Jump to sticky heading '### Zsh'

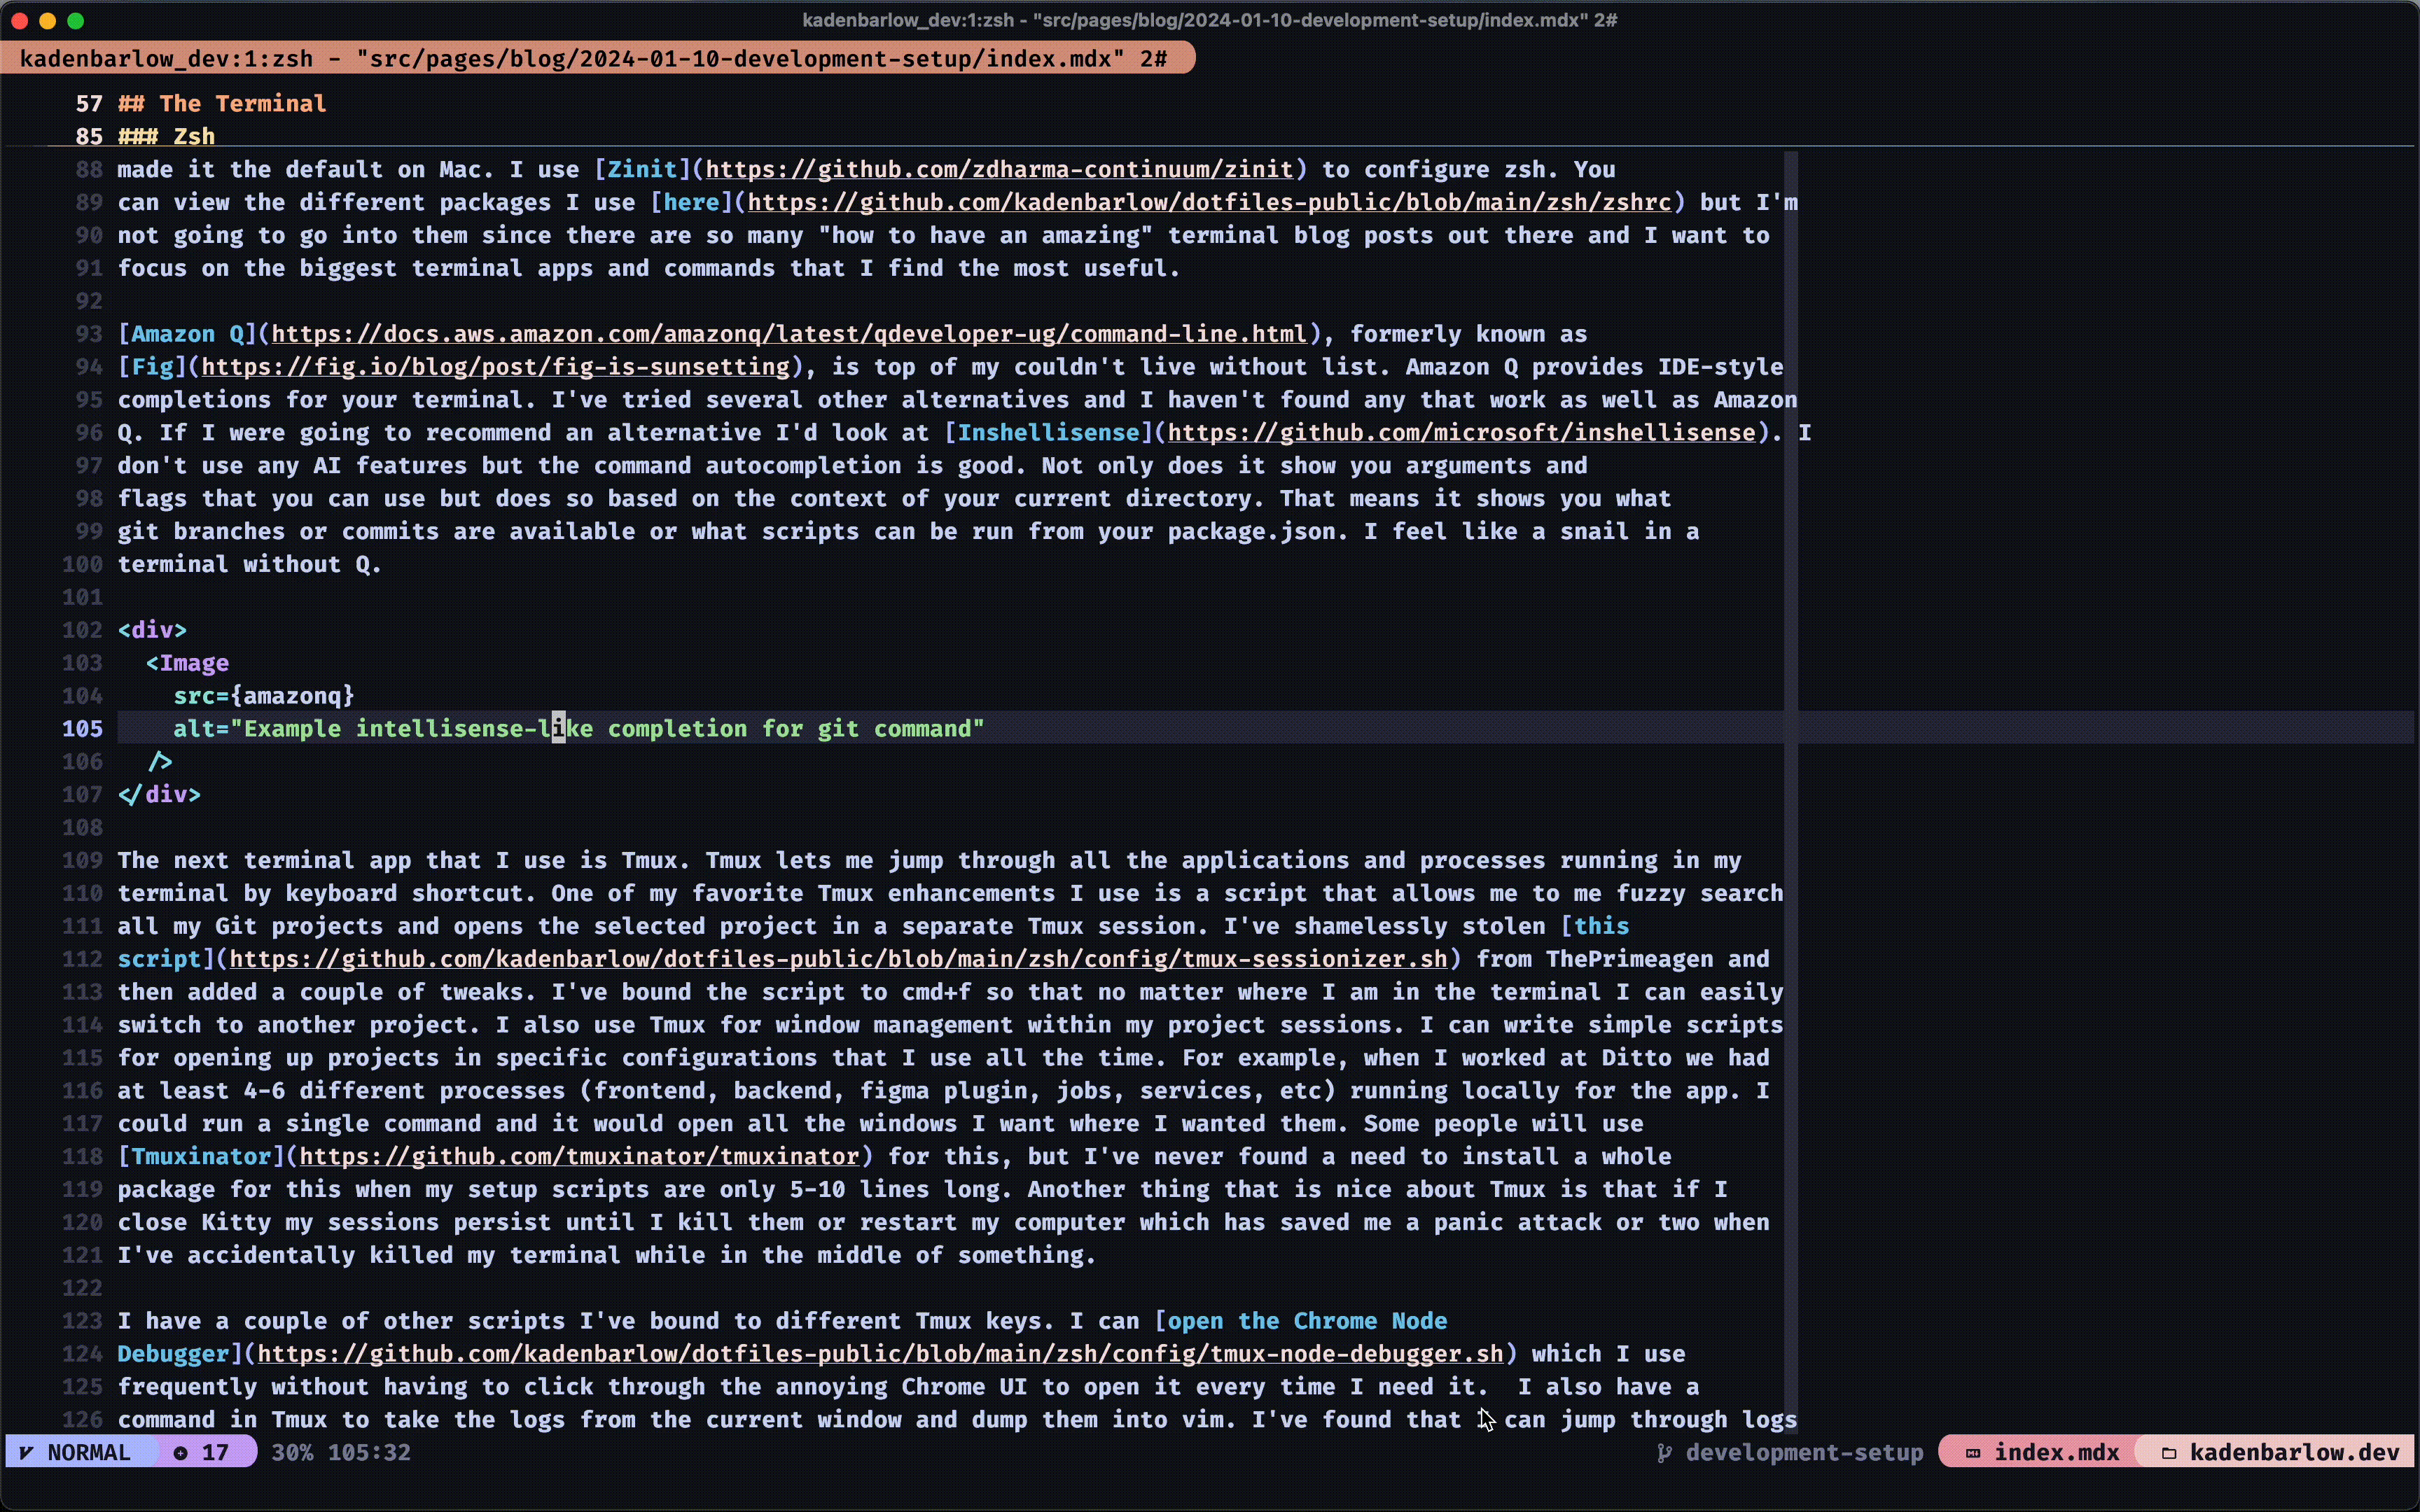(x=166, y=136)
